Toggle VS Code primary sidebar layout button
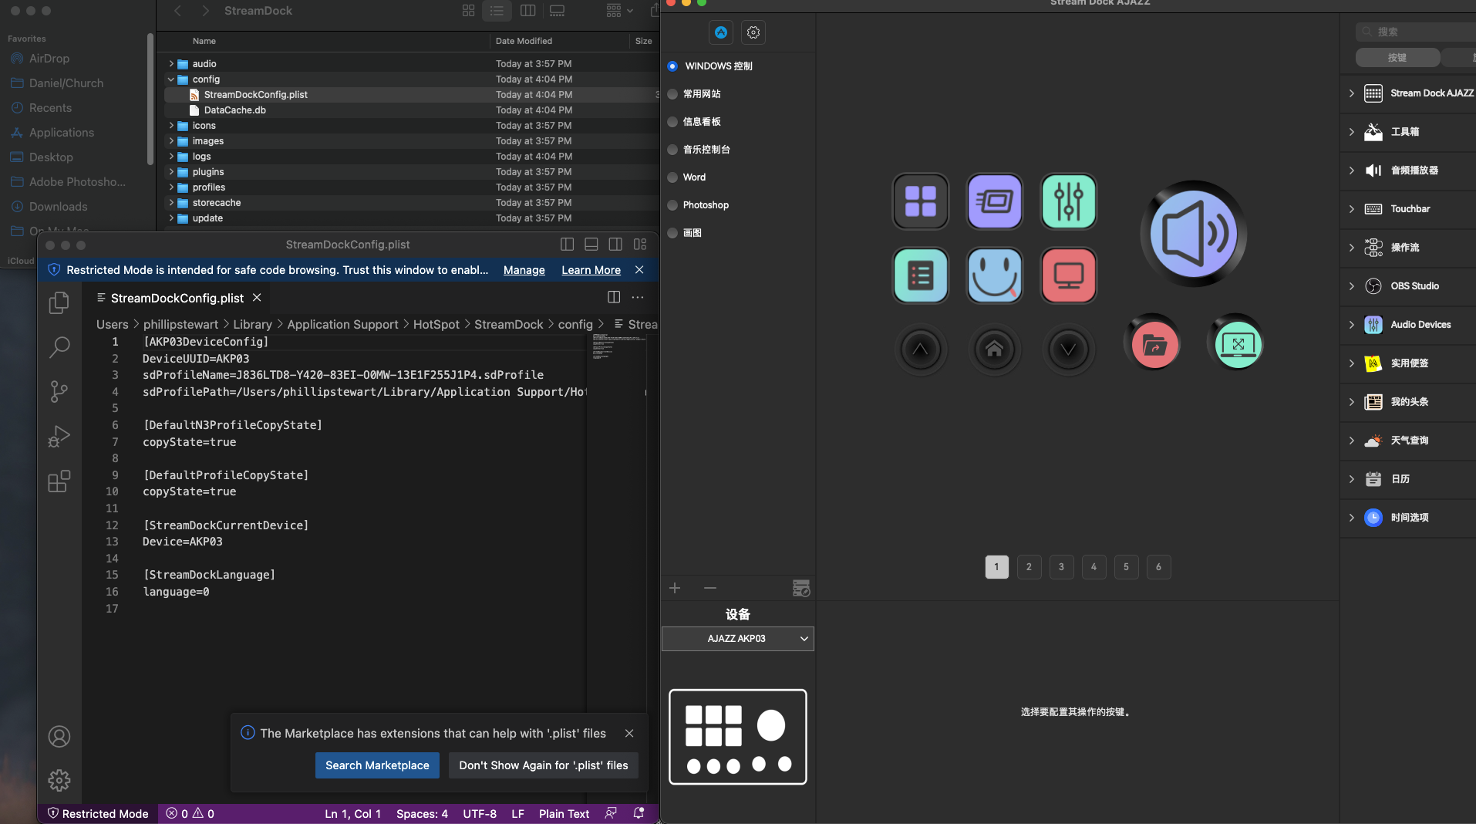1476x824 pixels. pyautogui.click(x=568, y=245)
